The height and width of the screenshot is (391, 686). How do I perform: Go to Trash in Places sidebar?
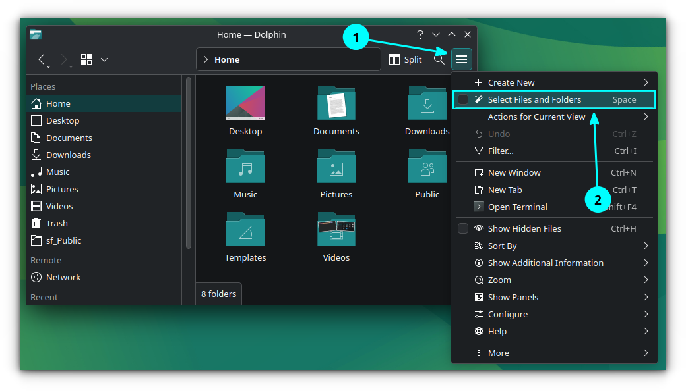[x=57, y=223]
